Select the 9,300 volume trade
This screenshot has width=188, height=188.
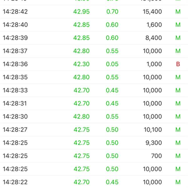pos(154,143)
